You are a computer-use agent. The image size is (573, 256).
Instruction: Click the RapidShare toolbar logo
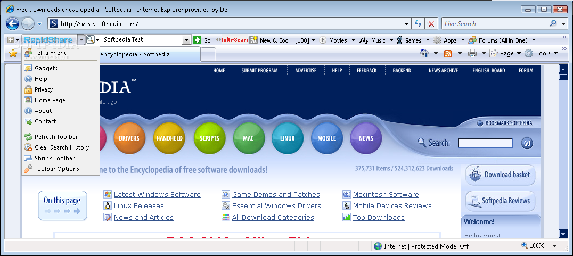click(48, 39)
